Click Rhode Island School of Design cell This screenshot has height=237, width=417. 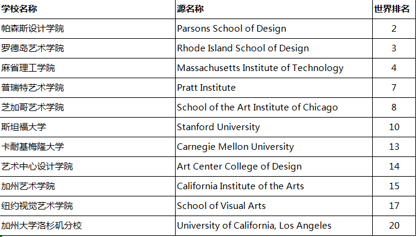(x=274, y=48)
